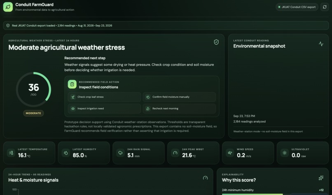Viewport: 332px width, 195px height.
Task: Click the Conduit FarmGuard title text
Action: [34, 5]
